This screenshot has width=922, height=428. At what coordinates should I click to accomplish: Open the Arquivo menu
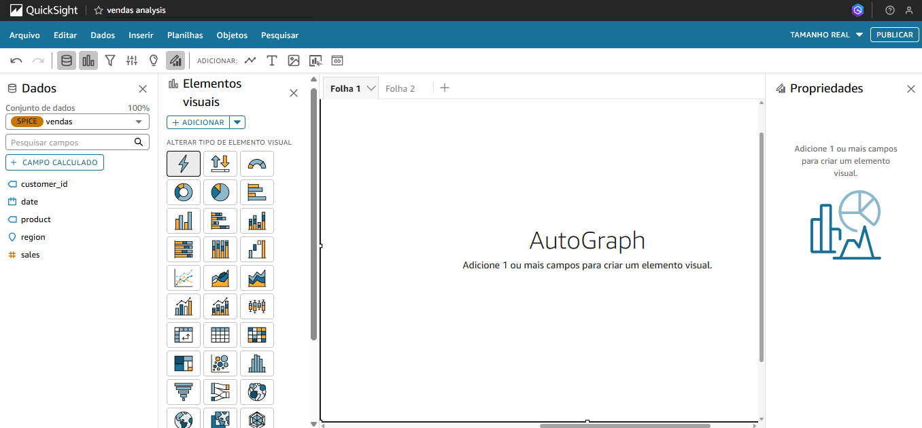(x=24, y=35)
